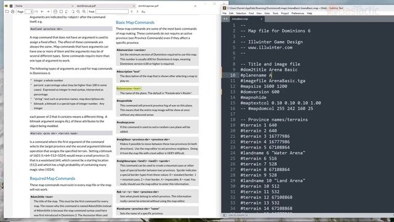Screen dimensions: 394x222
Task: Toggle match case for PDF search
Action: pyautogui.click(x=143, y=12)
